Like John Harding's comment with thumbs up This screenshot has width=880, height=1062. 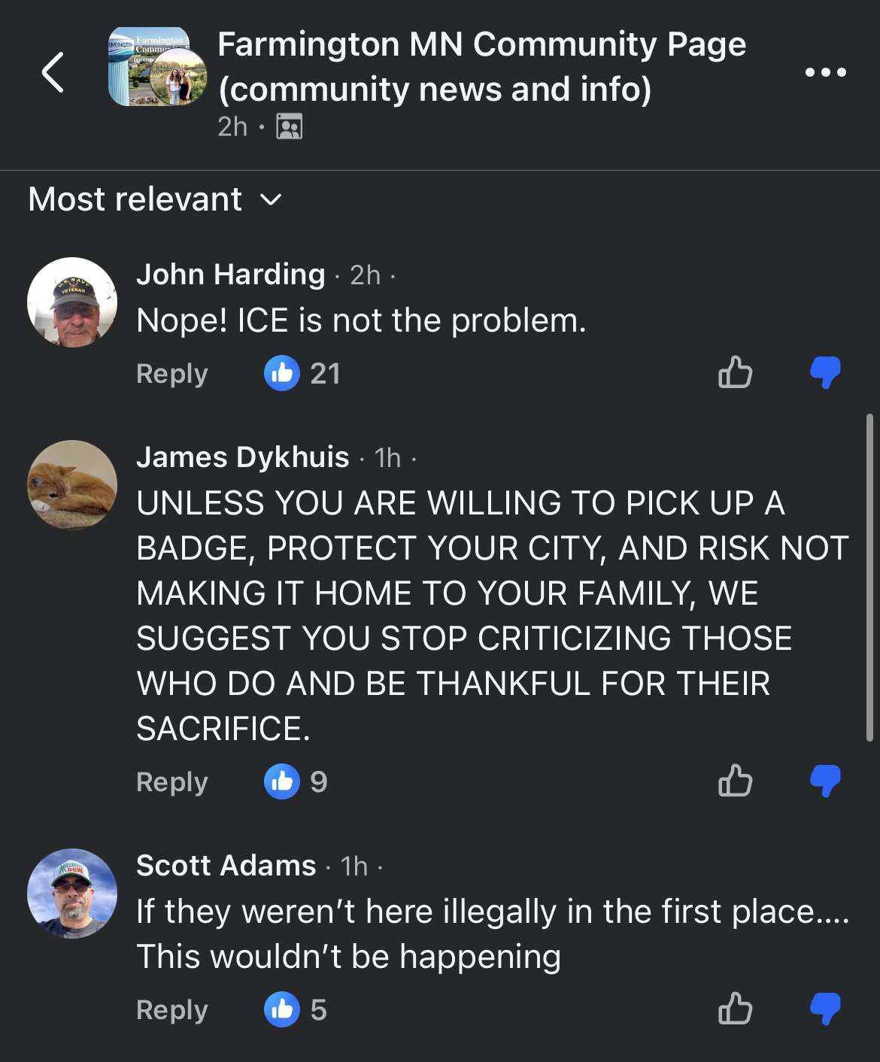(735, 373)
